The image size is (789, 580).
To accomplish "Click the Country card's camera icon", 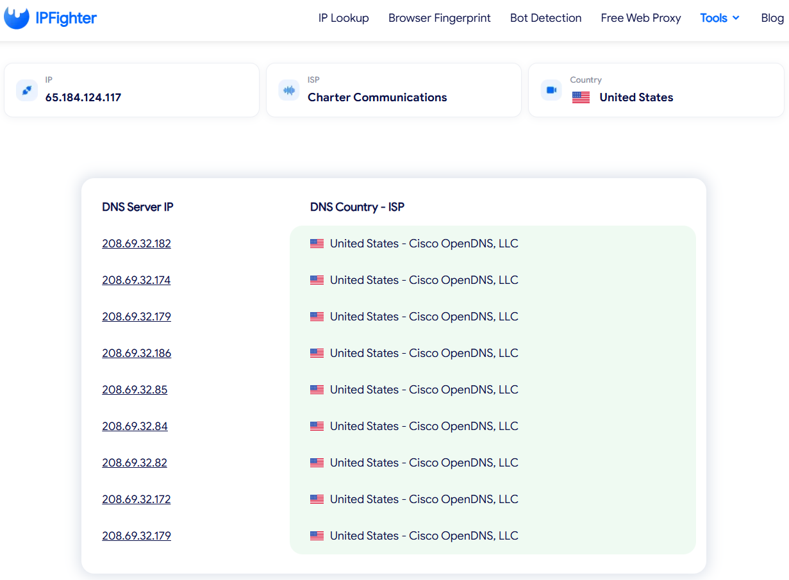I will click(551, 90).
